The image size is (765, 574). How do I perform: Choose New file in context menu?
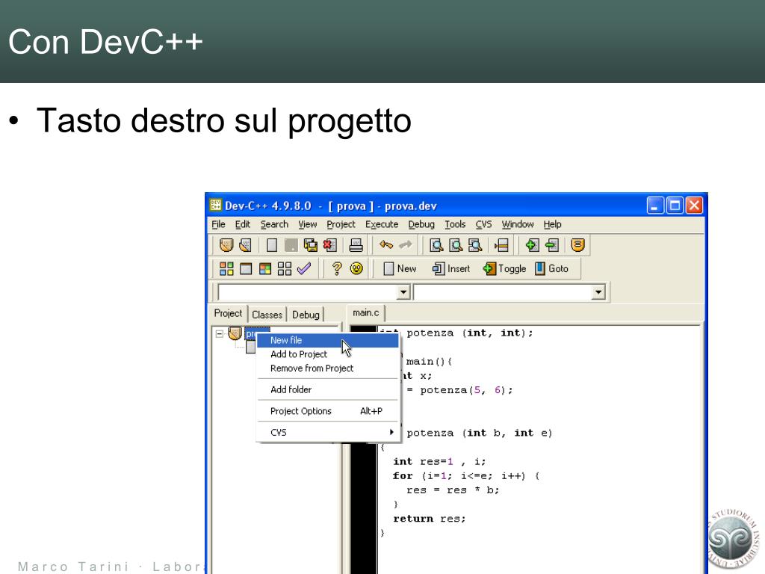click(x=328, y=340)
